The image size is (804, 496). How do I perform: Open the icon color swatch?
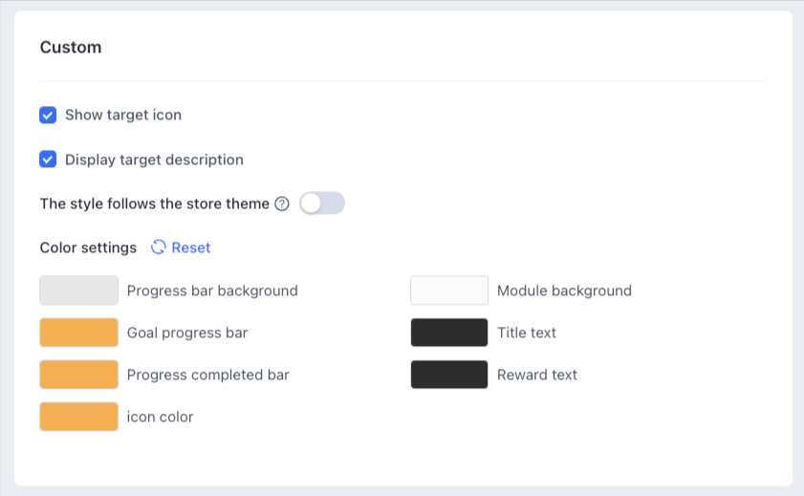coord(78,417)
